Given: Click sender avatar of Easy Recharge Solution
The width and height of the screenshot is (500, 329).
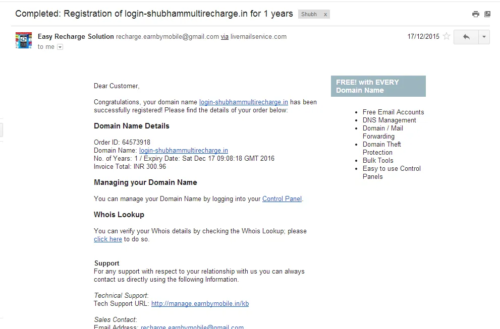Looking at the screenshot, I should pyautogui.click(x=24, y=40).
